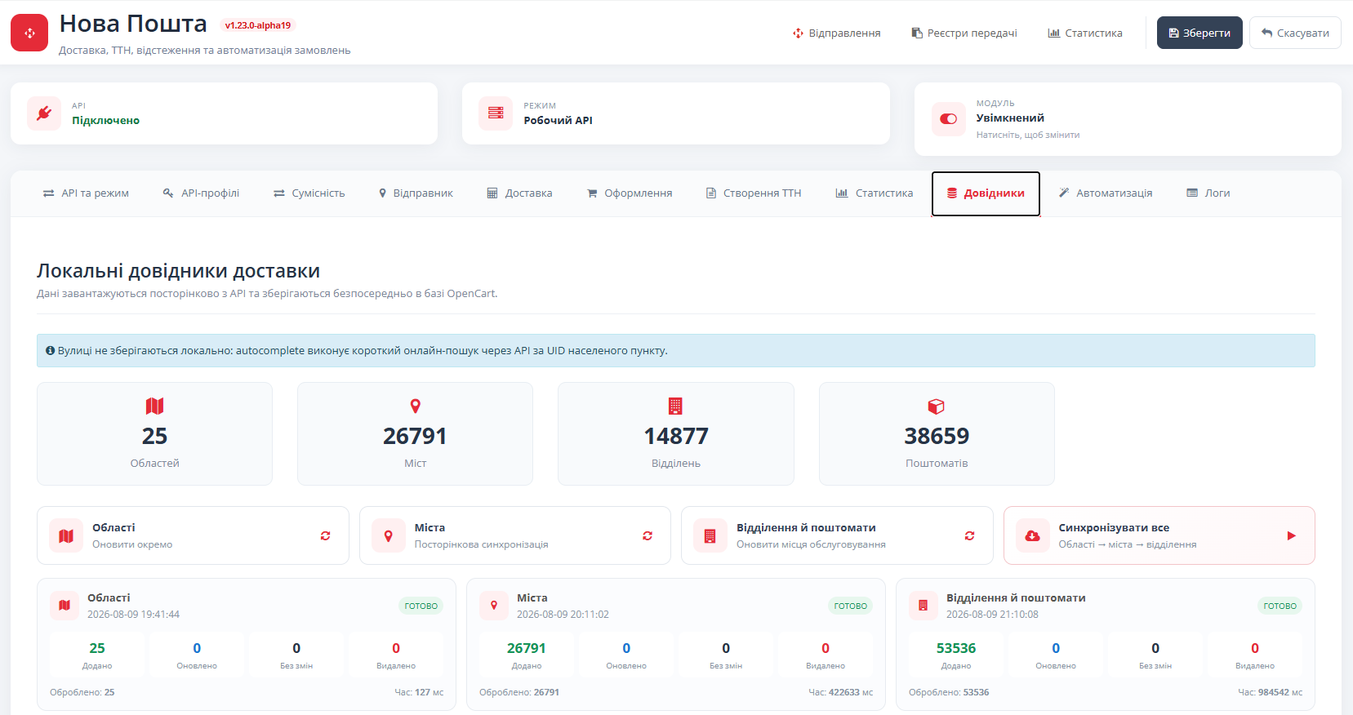This screenshot has width=1353, height=715.
Task: Click the location pin icon above 26791 Міст
Action: [x=415, y=406]
